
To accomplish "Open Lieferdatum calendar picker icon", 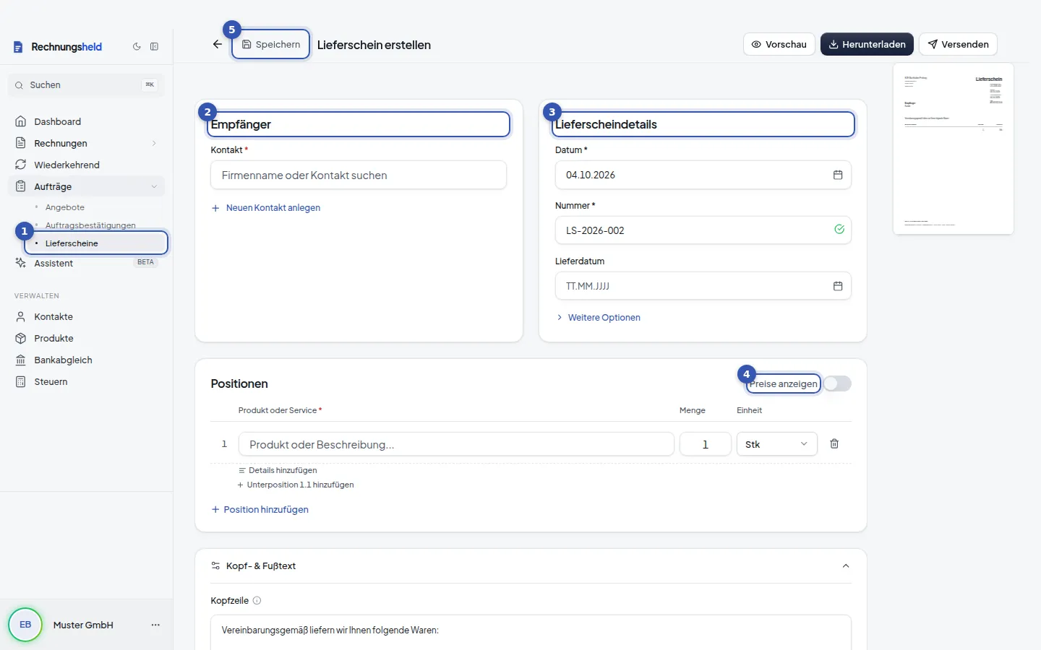I will point(838,286).
